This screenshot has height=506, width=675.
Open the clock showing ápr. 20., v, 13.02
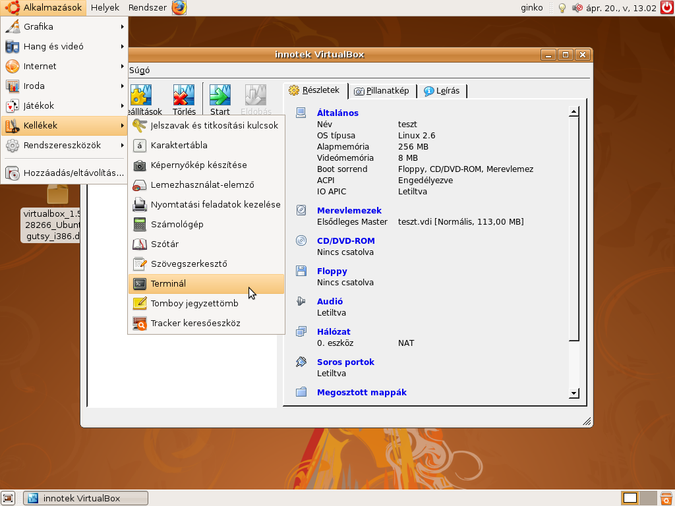click(621, 8)
